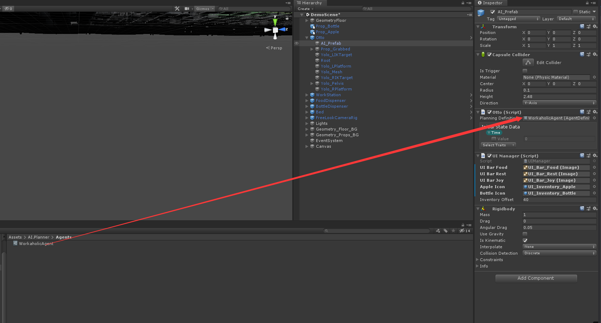The height and width of the screenshot is (323, 601).
Task: Disable the UI Manager Script checkbox
Action: tap(490, 156)
